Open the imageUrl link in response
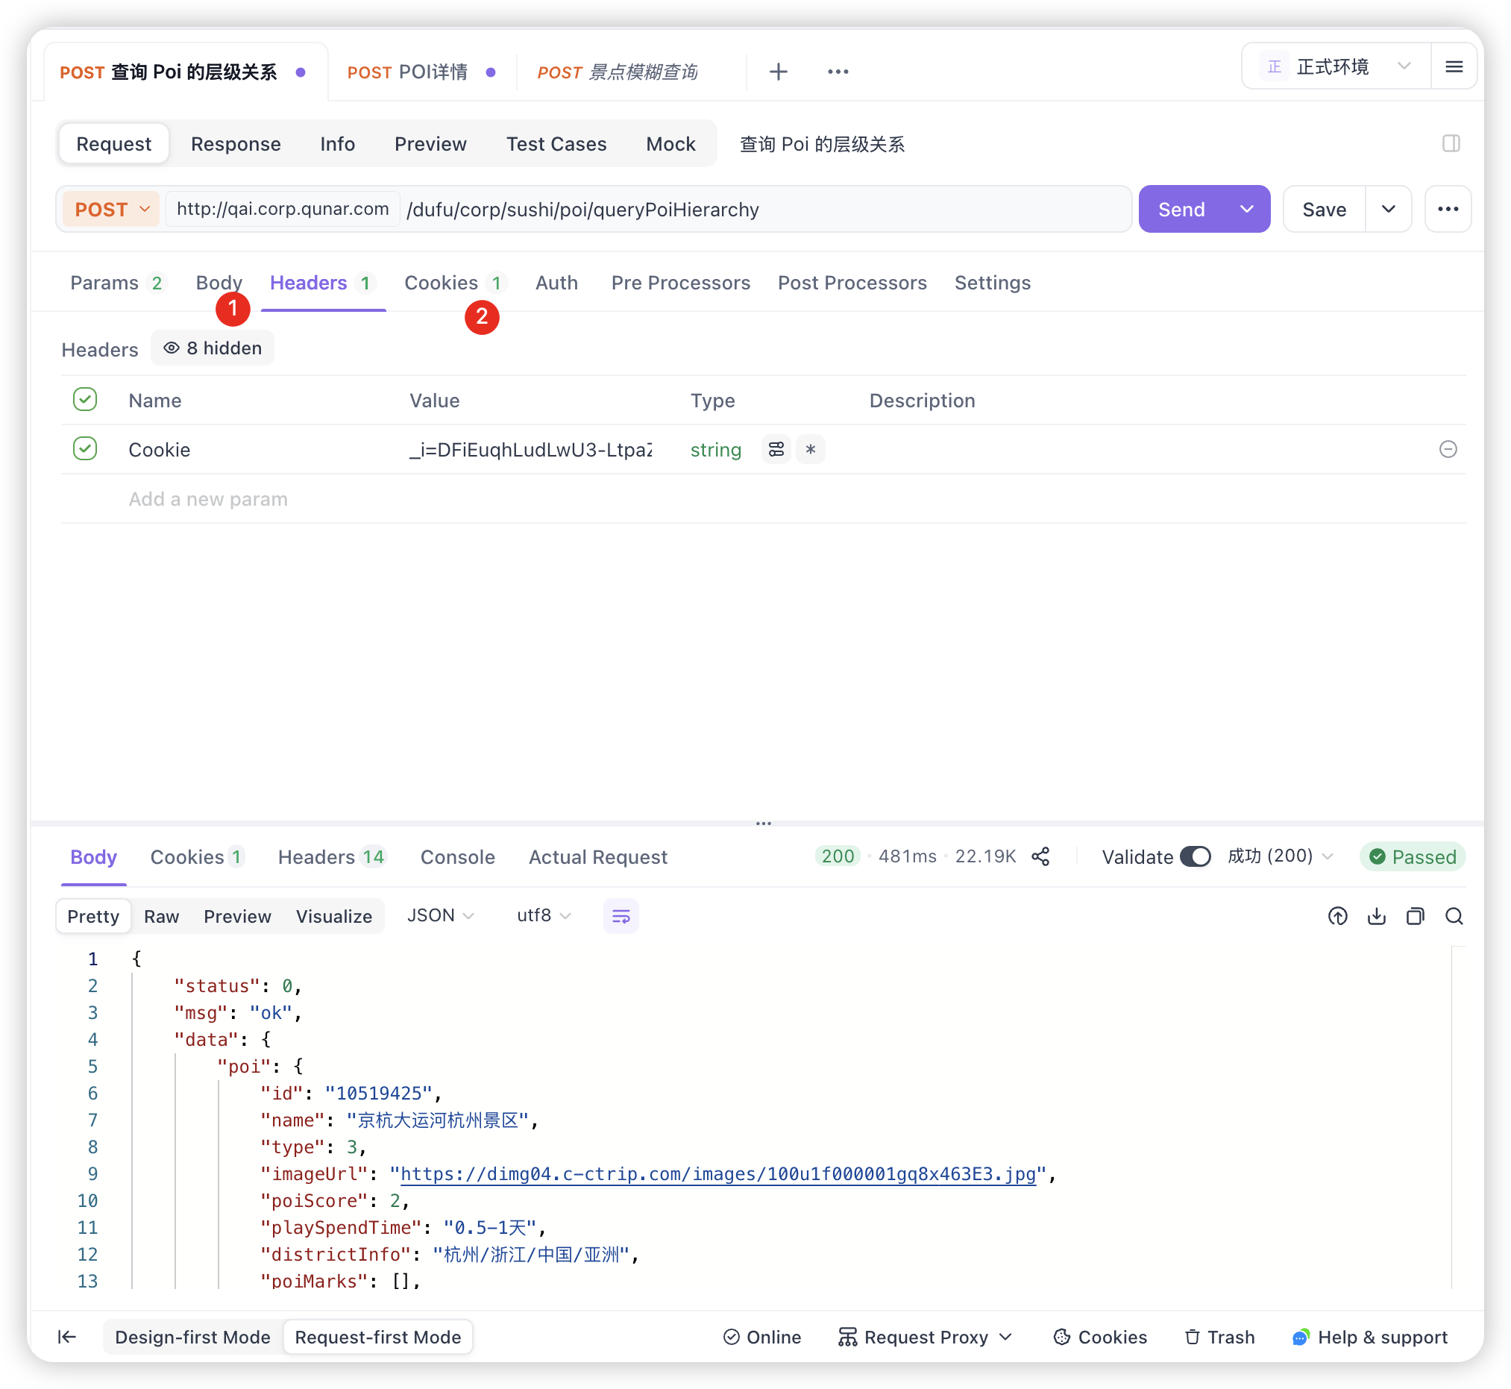Screen dimensions: 1511x1389 (717, 1174)
